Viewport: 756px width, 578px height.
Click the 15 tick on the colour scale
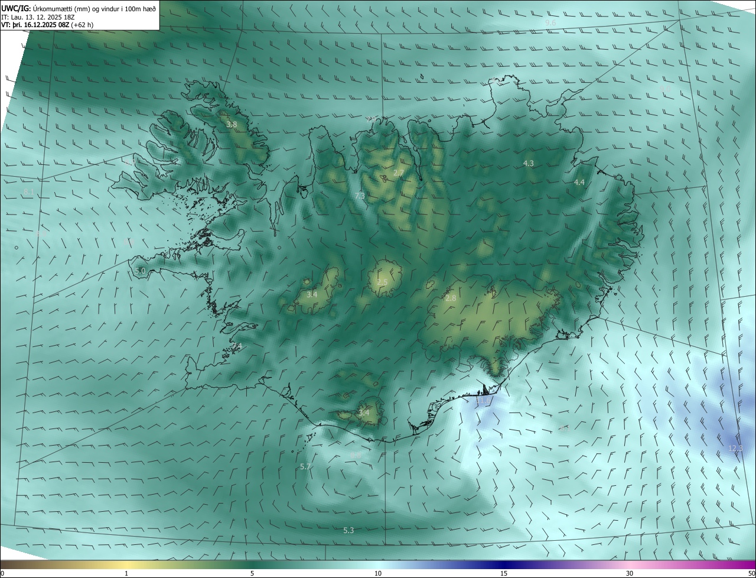pyautogui.click(x=504, y=574)
